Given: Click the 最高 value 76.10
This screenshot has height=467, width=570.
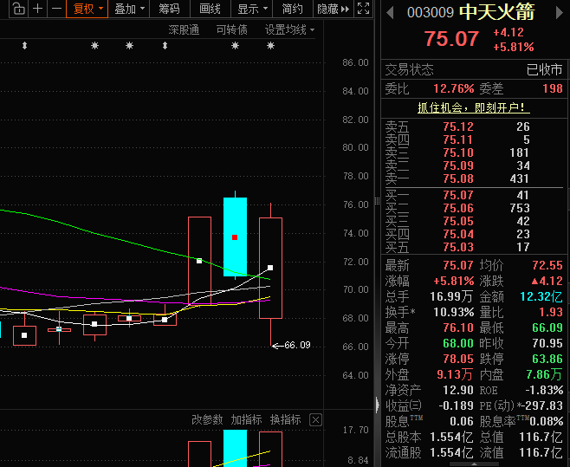Looking at the screenshot, I should [x=458, y=328].
